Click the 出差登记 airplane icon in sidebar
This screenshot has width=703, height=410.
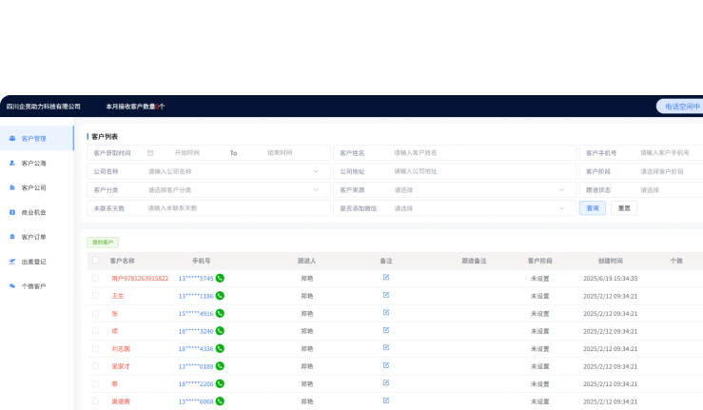[12, 262]
